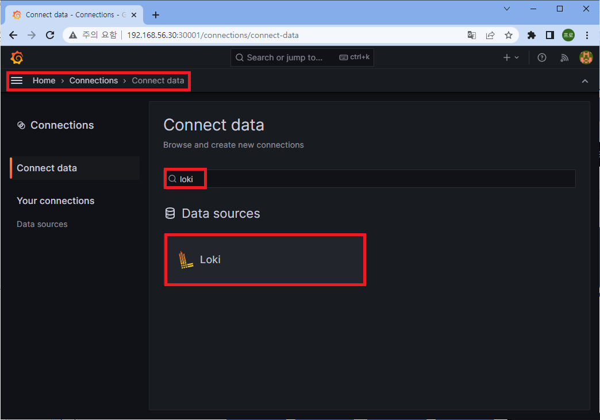Click the browser back arrow
The height and width of the screenshot is (420, 600).
click(x=13, y=35)
